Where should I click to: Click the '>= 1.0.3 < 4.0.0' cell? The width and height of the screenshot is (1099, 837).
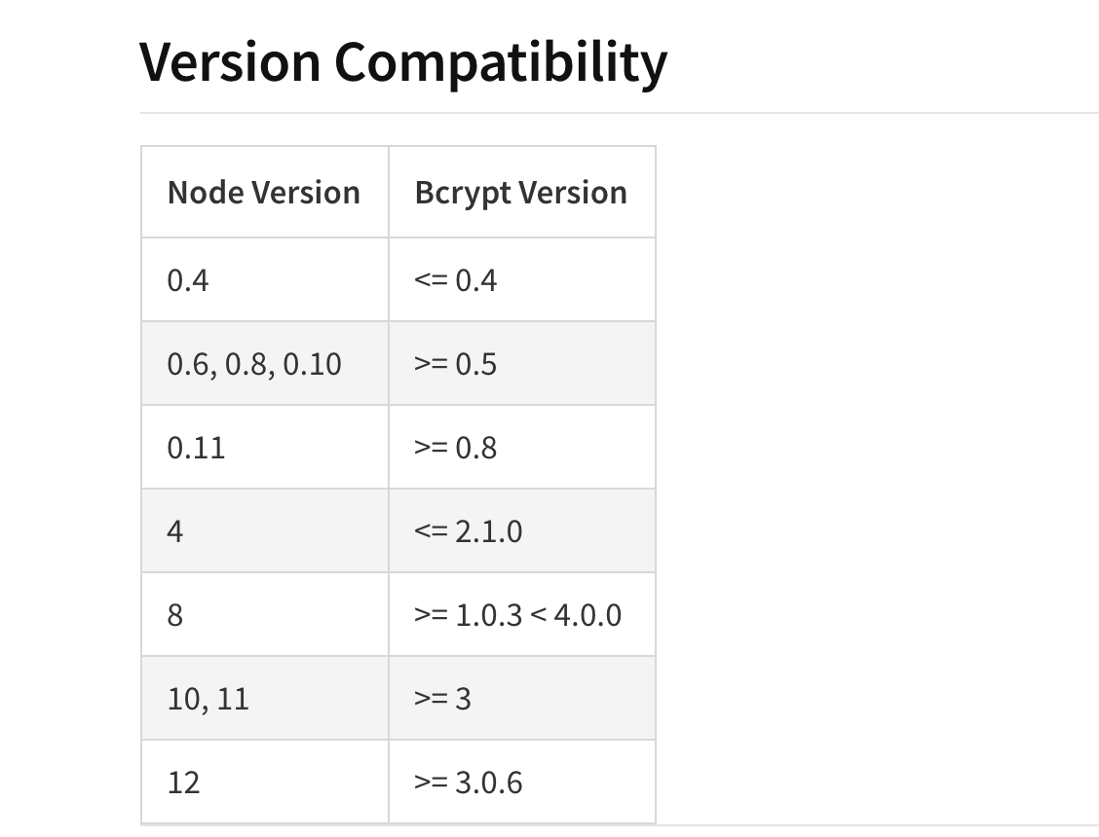point(517,615)
